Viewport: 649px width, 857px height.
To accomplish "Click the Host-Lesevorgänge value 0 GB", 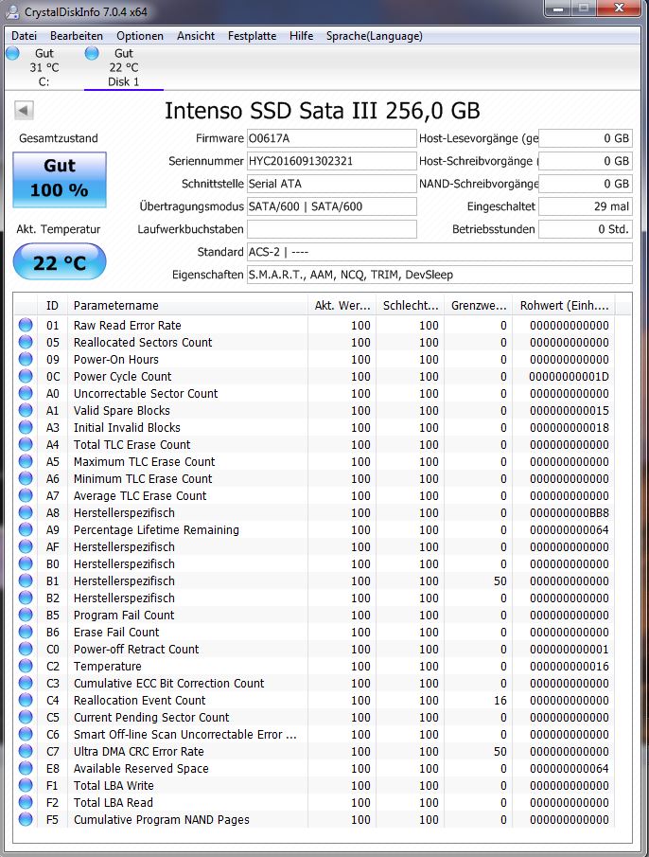I will pyautogui.click(x=585, y=138).
